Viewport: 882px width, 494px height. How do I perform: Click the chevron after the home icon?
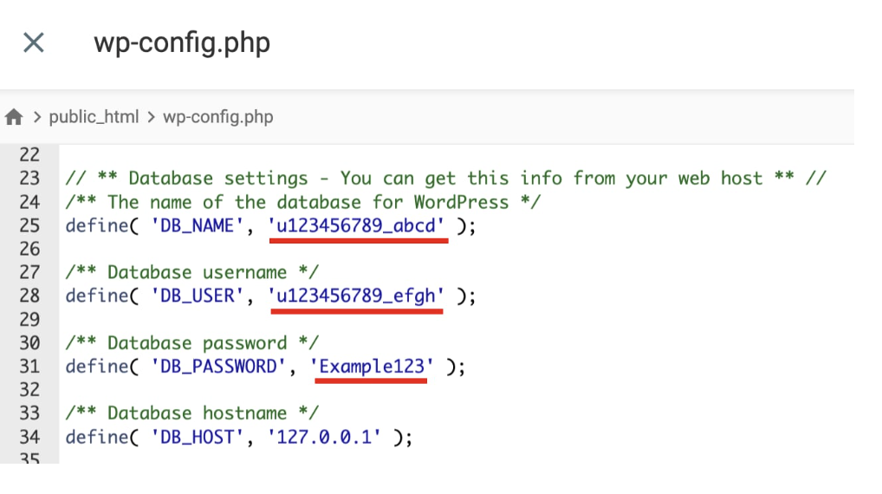pos(36,117)
